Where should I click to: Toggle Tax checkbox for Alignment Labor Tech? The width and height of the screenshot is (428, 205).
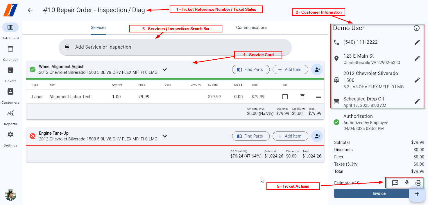pyautogui.click(x=285, y=97)
